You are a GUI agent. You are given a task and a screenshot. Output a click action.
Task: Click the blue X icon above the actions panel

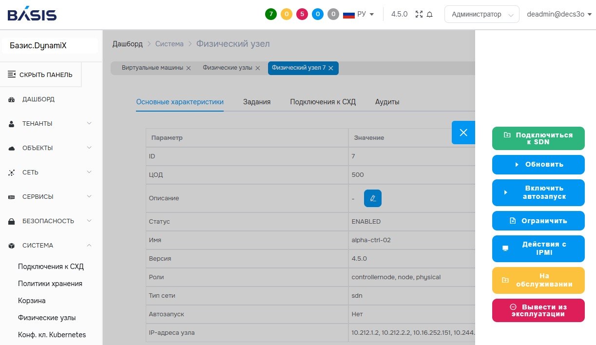tap(463, 133)
